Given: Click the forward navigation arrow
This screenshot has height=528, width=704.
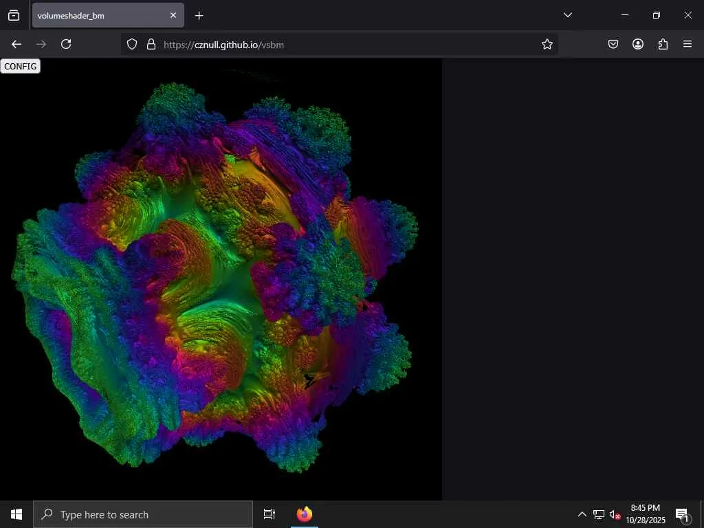Looking at the screenshot, I should pos(41,44).
